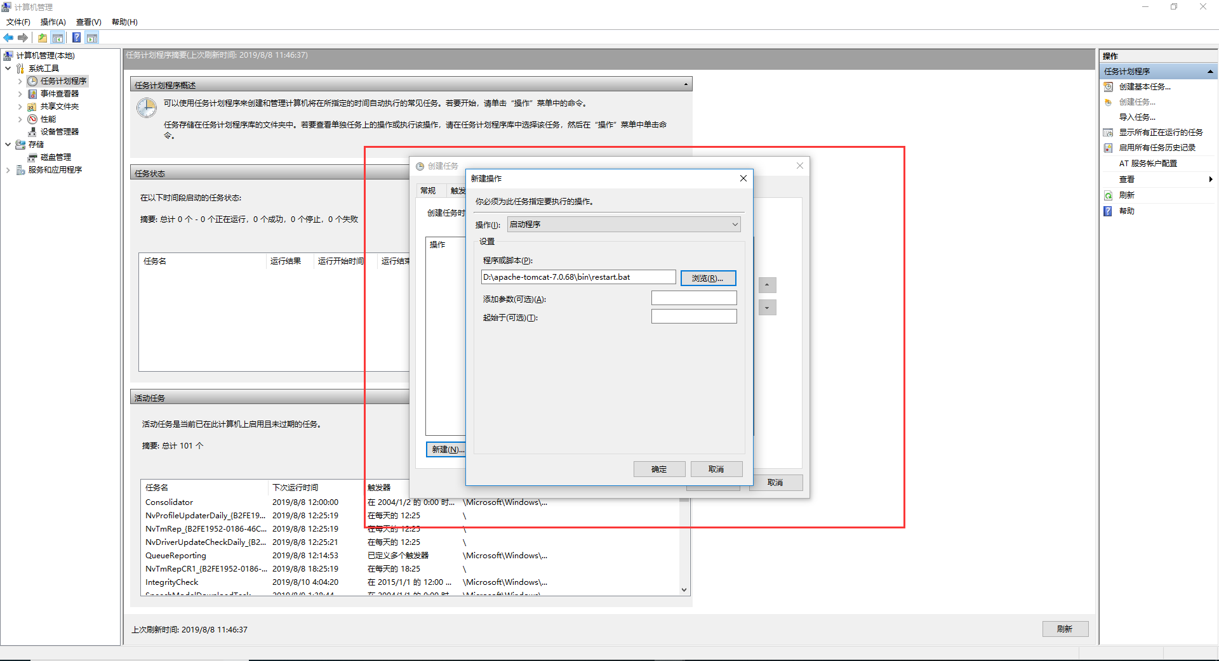Collapse the 任务计划程序概述 section
The image size is (1219, 661).
(x=686, y=85)
